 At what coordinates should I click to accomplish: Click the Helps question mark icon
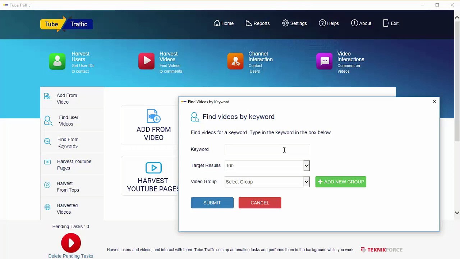coord(322,23)
